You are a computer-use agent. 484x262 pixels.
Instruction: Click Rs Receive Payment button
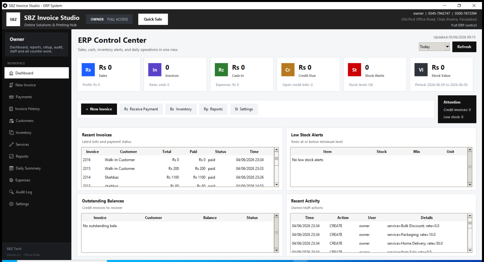click(141, 109)
